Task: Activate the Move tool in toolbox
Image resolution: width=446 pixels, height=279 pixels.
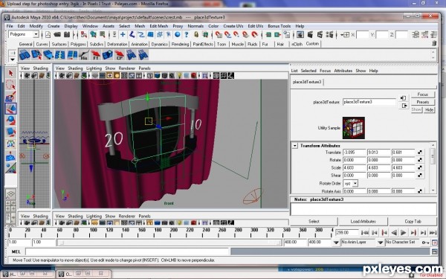Action: (11, 109)
